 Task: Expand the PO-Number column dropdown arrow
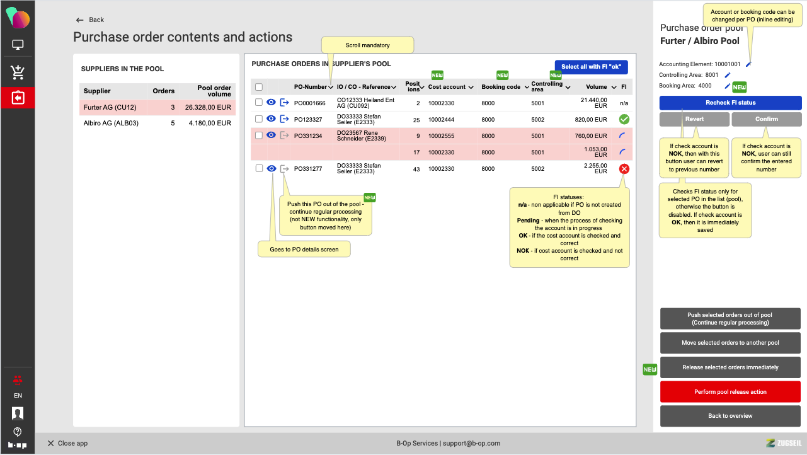[331, 88]
